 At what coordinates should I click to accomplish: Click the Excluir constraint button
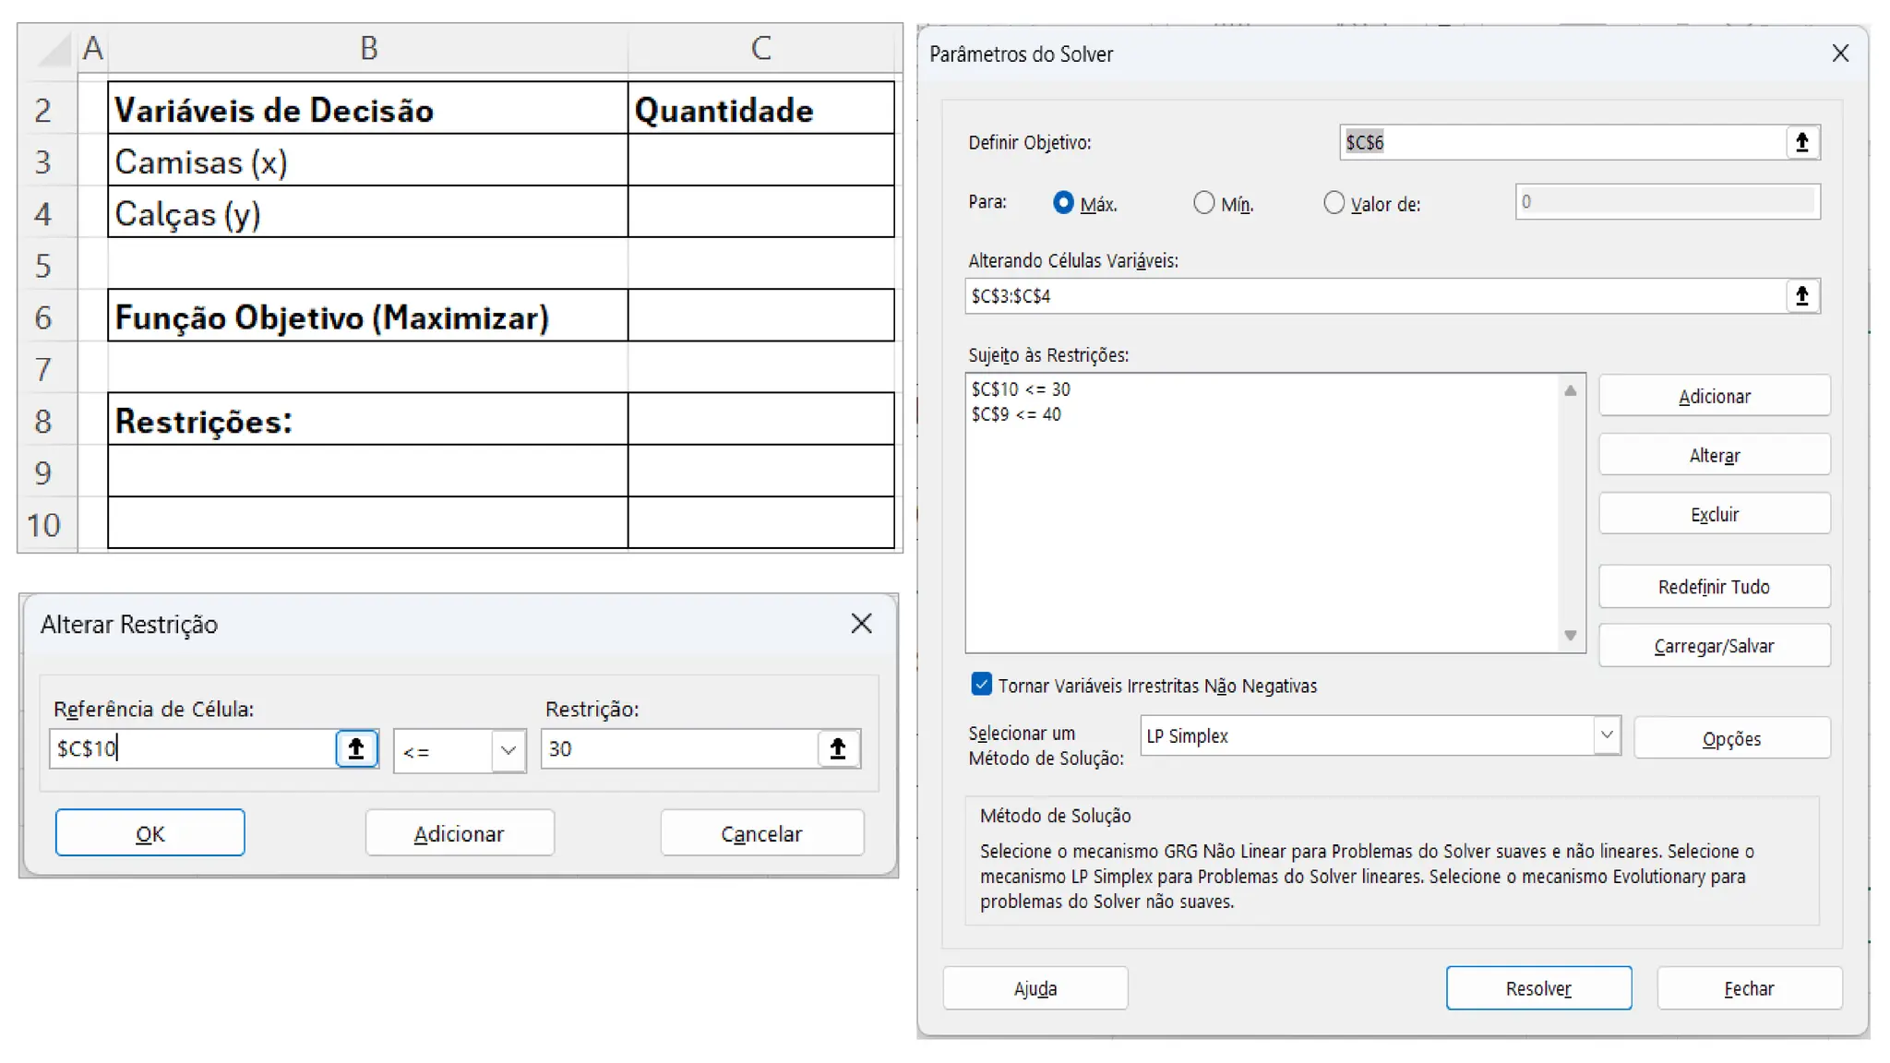(1714, 514)
